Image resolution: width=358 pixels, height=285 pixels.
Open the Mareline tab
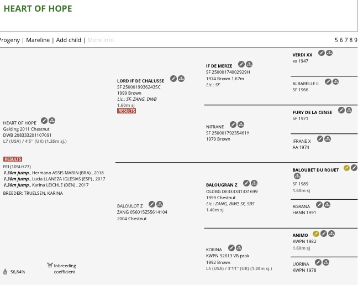point(38,40)
